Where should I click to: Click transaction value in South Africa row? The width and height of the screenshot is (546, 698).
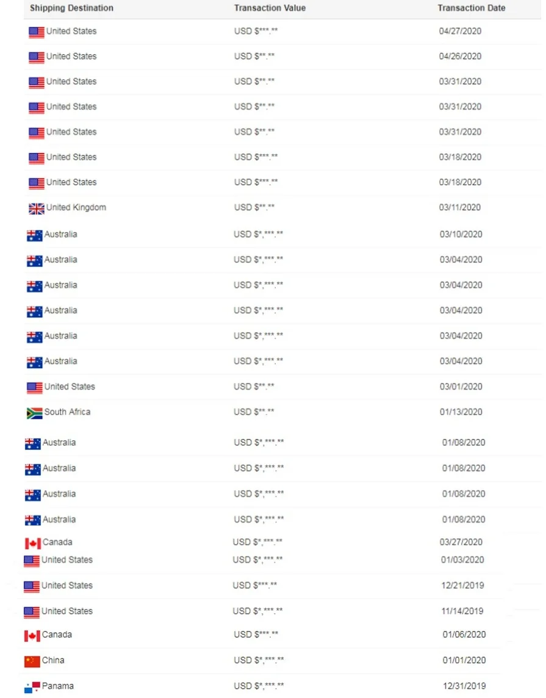point(254,411)
